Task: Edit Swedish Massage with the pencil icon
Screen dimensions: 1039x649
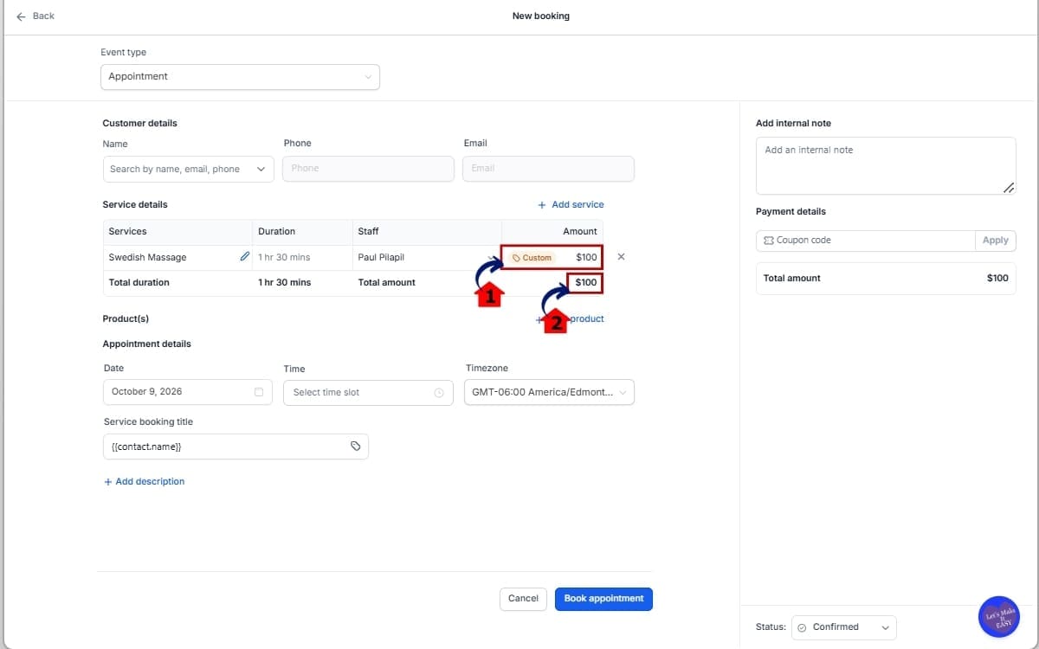Action: point(245,256)
